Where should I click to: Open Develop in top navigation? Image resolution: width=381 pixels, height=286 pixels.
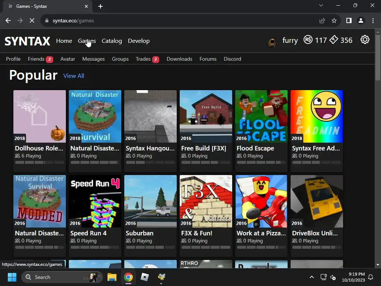[x=139, y=41]
